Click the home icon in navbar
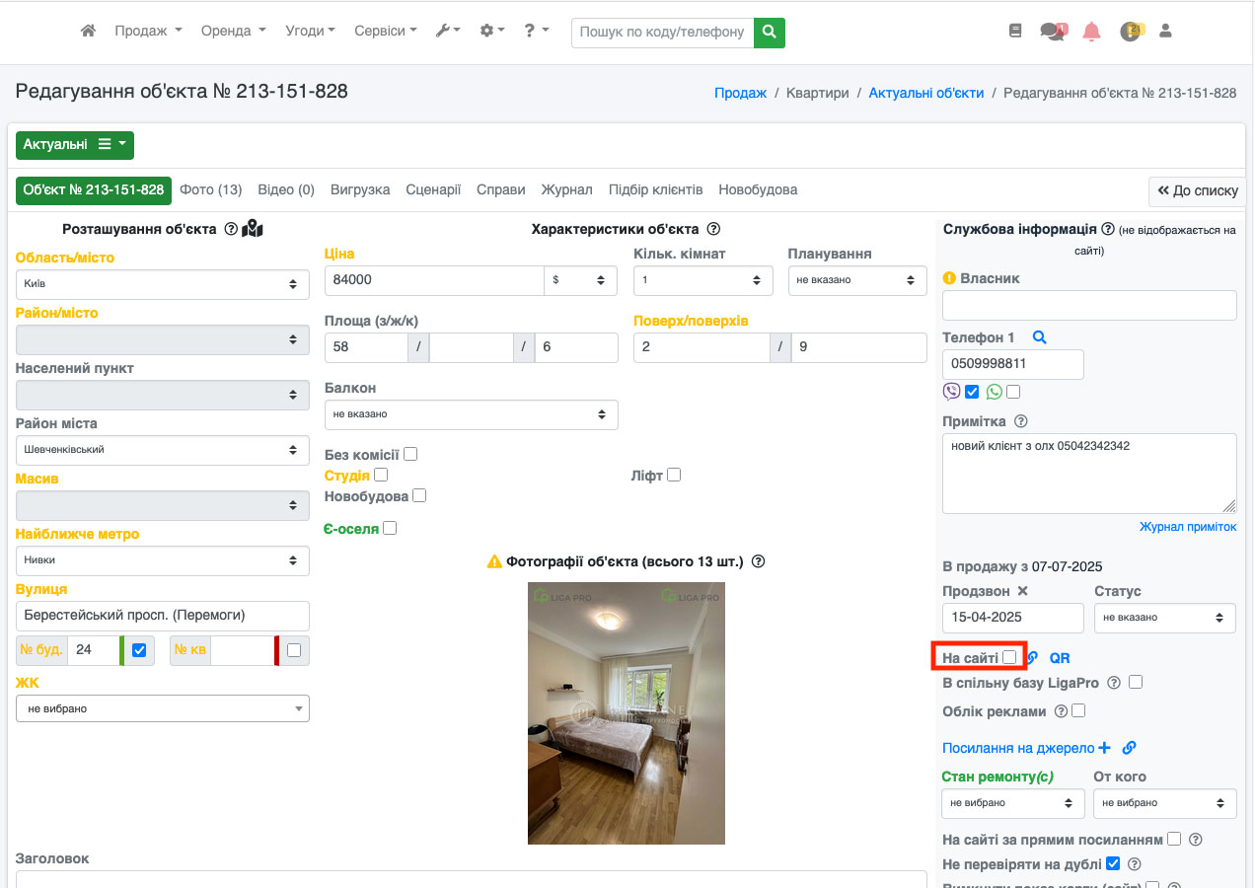This screenshot has height=888, width=1255. pos(88,31)
